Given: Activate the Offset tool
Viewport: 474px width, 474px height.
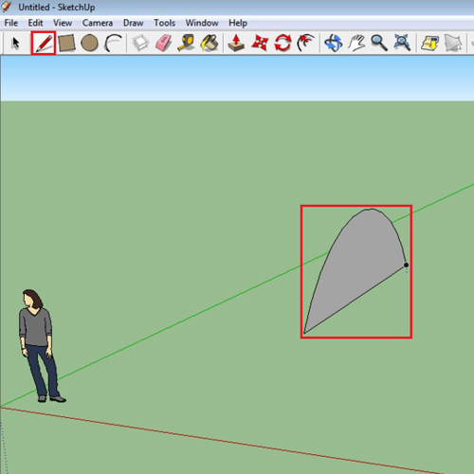Looking at the screenshot, I should (x=305, y=43).
